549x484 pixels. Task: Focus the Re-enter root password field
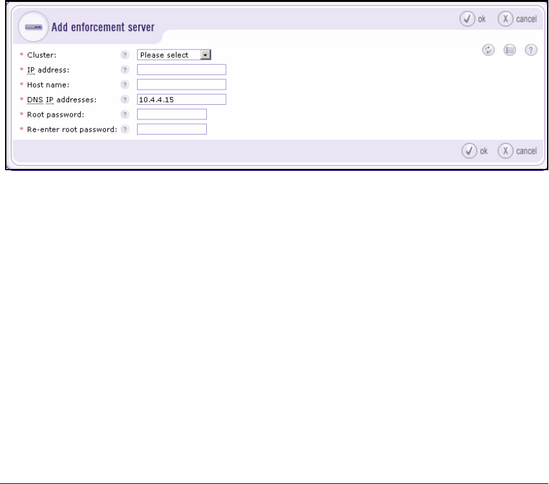point(171,129)
